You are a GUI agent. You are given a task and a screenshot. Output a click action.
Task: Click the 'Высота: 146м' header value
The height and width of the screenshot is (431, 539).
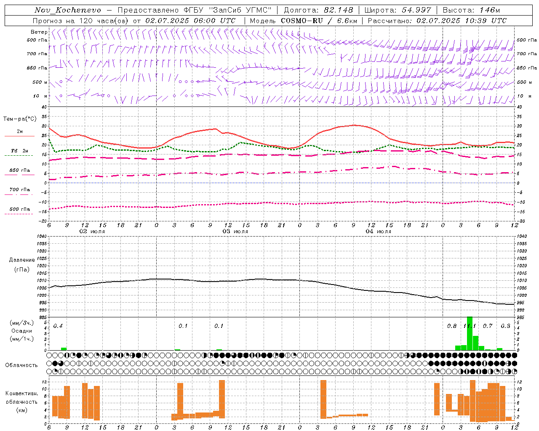[471, 10]
